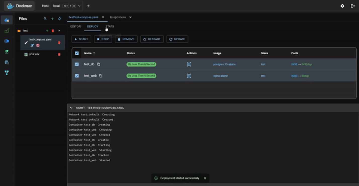The height and width of the screenshot is (186, 359).
Task: Click the 'Container test_web Started' log line
Action: click(x=89, y=160)
